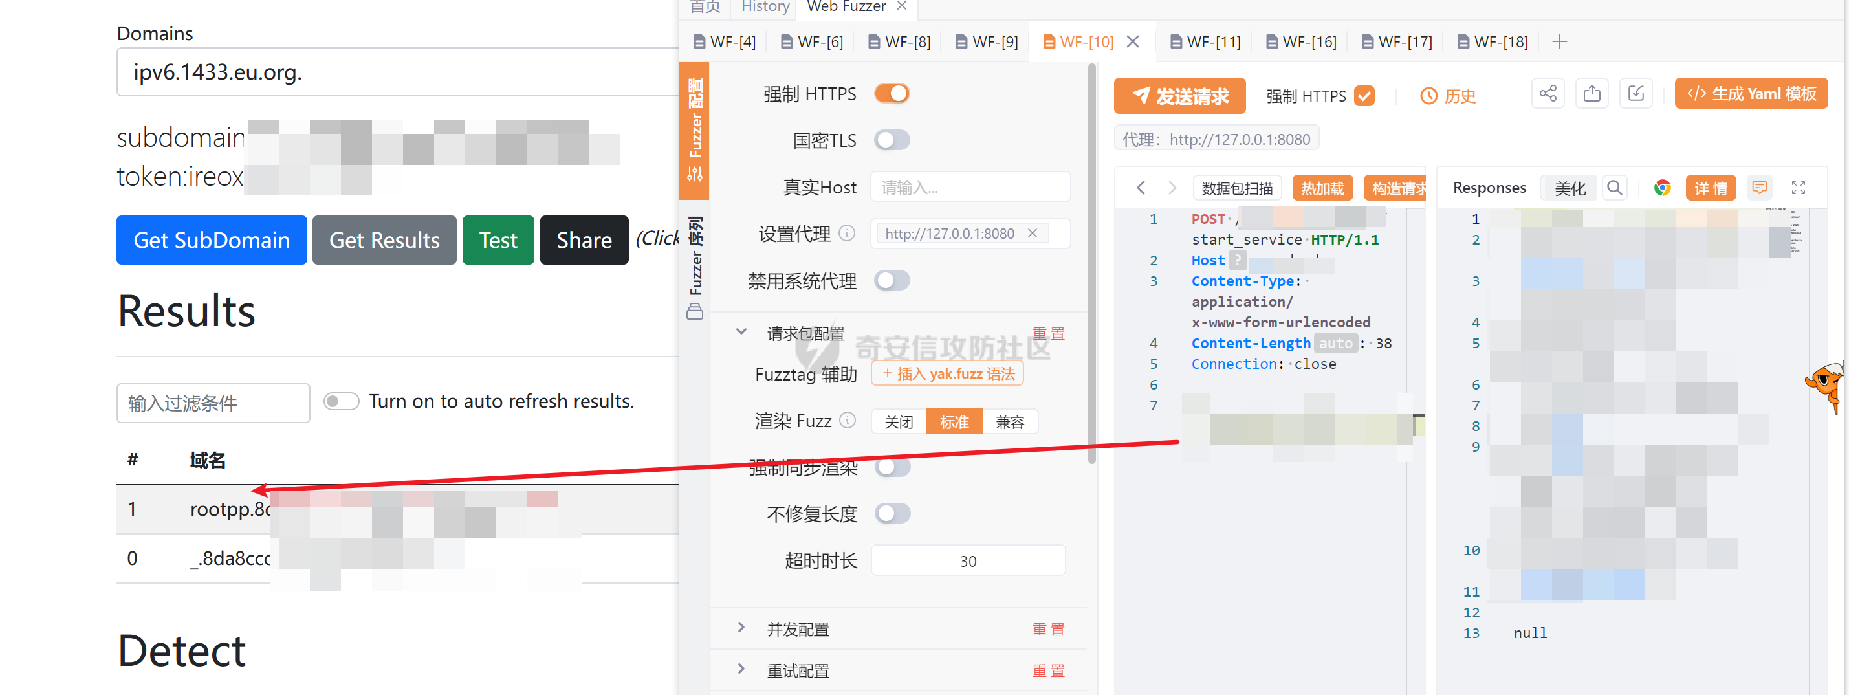
Task: Click info icon next to 渲染 Fuzz
Action: pos(848,420)
